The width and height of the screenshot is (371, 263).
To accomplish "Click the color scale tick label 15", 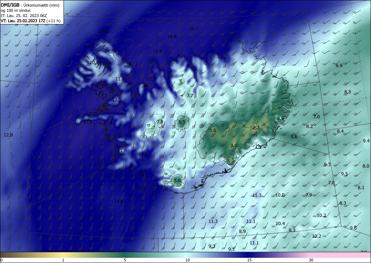I will tap(249, 260).
